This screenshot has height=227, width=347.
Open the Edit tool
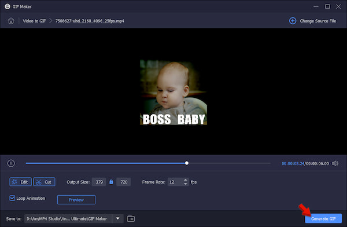tap(20, 182)
